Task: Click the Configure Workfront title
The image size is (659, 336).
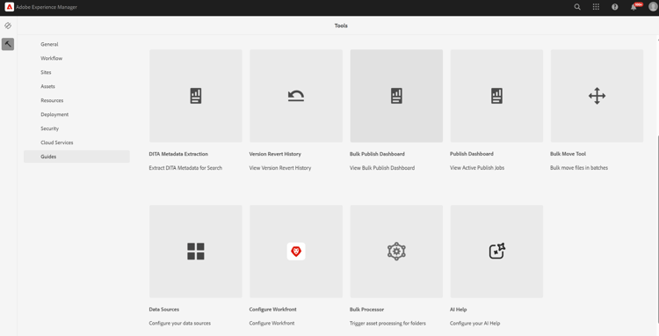Action: pyautogui.click(x=272, y=309)
